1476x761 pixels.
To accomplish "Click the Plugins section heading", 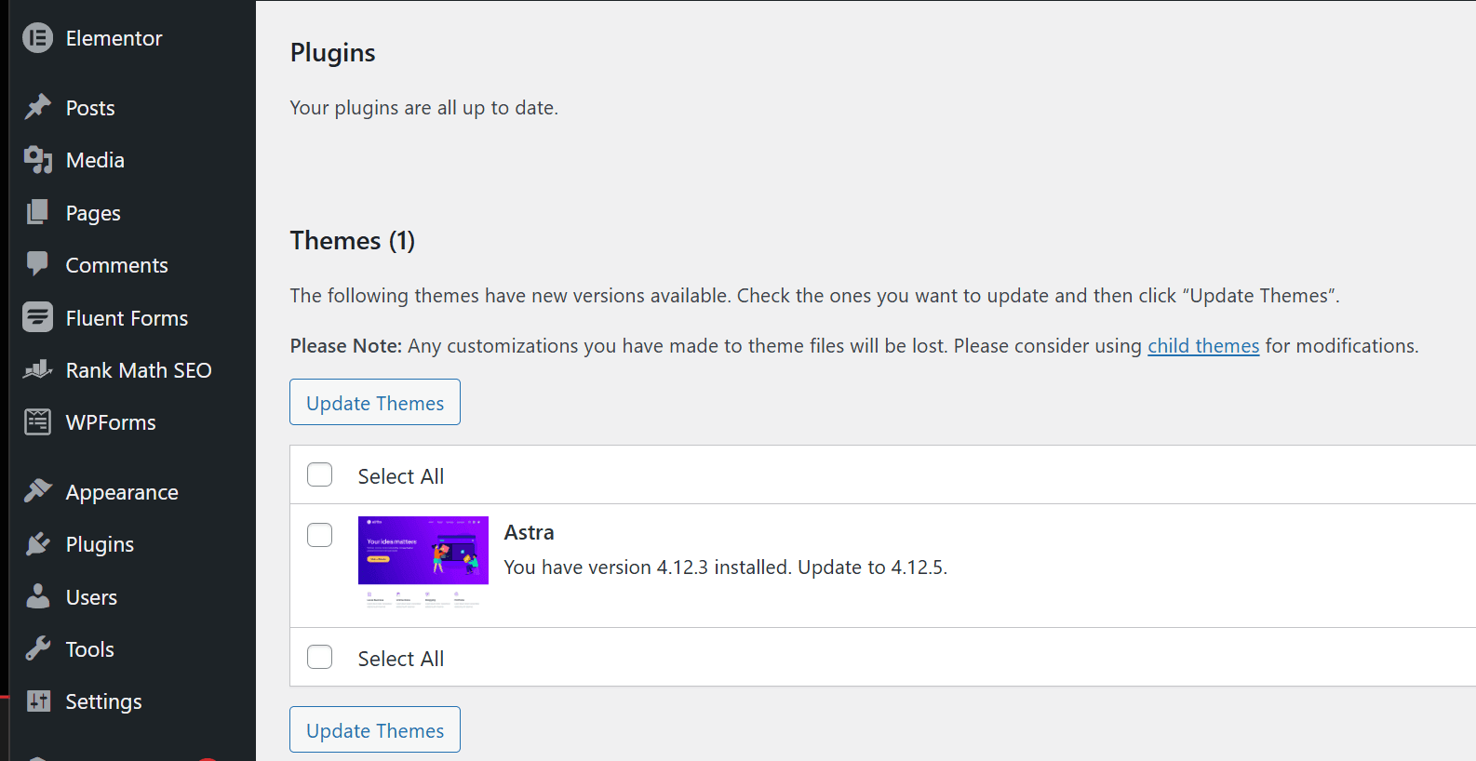I will pyautogui.click(x=333, y=53).
